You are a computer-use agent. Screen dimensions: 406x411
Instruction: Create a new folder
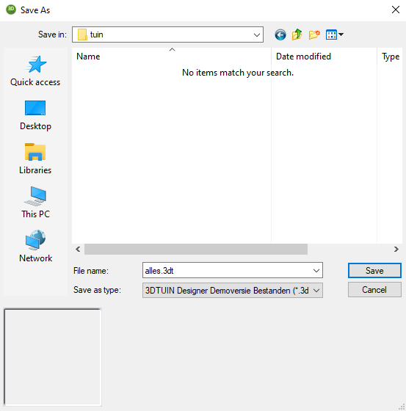point(314,34)
